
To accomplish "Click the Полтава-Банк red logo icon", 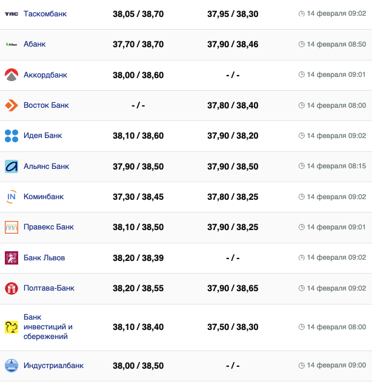I will [12, 288].
